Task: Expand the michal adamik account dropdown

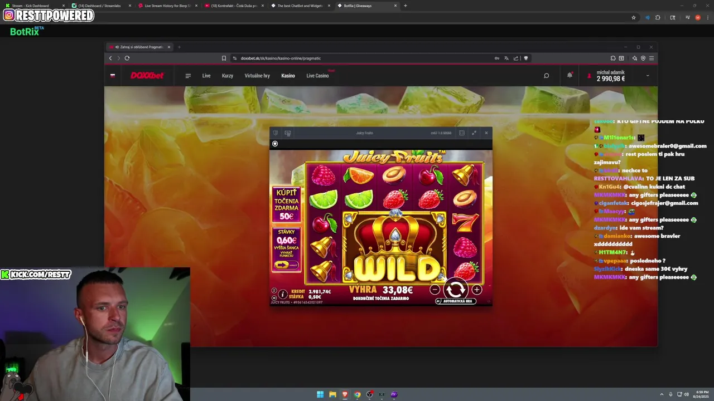Action: (x=648, y=76)
